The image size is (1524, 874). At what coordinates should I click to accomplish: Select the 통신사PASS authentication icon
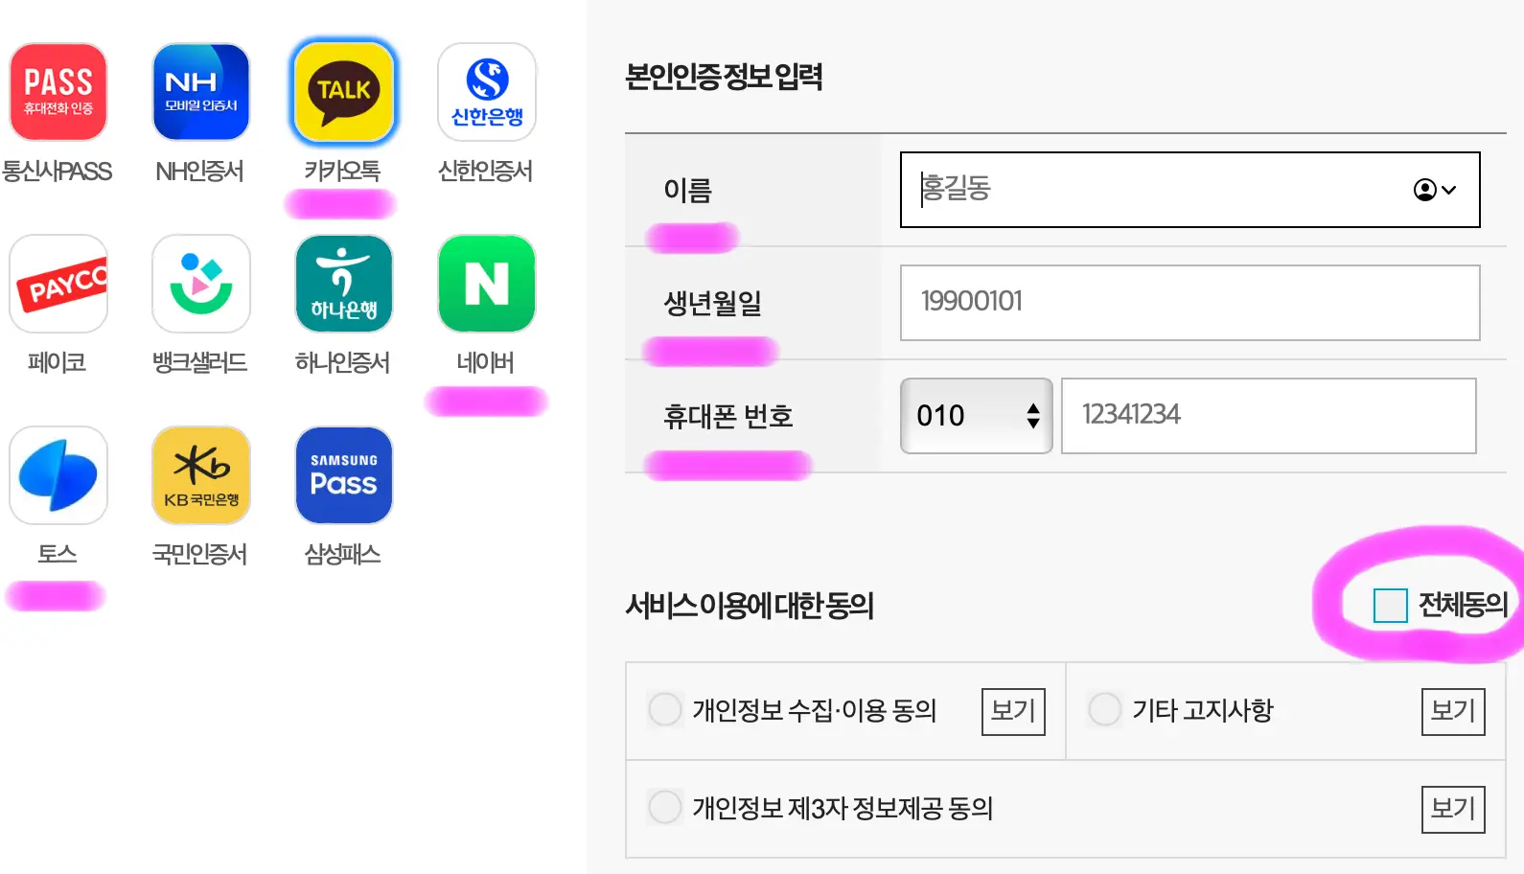(58, 92)
